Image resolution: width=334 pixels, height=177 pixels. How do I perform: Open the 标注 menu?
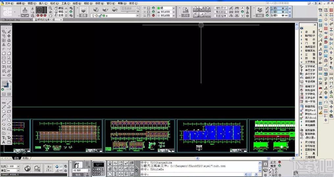[x=88, y=3]
